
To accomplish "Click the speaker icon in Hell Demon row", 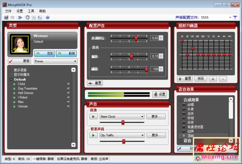I will tap(68, 93).
